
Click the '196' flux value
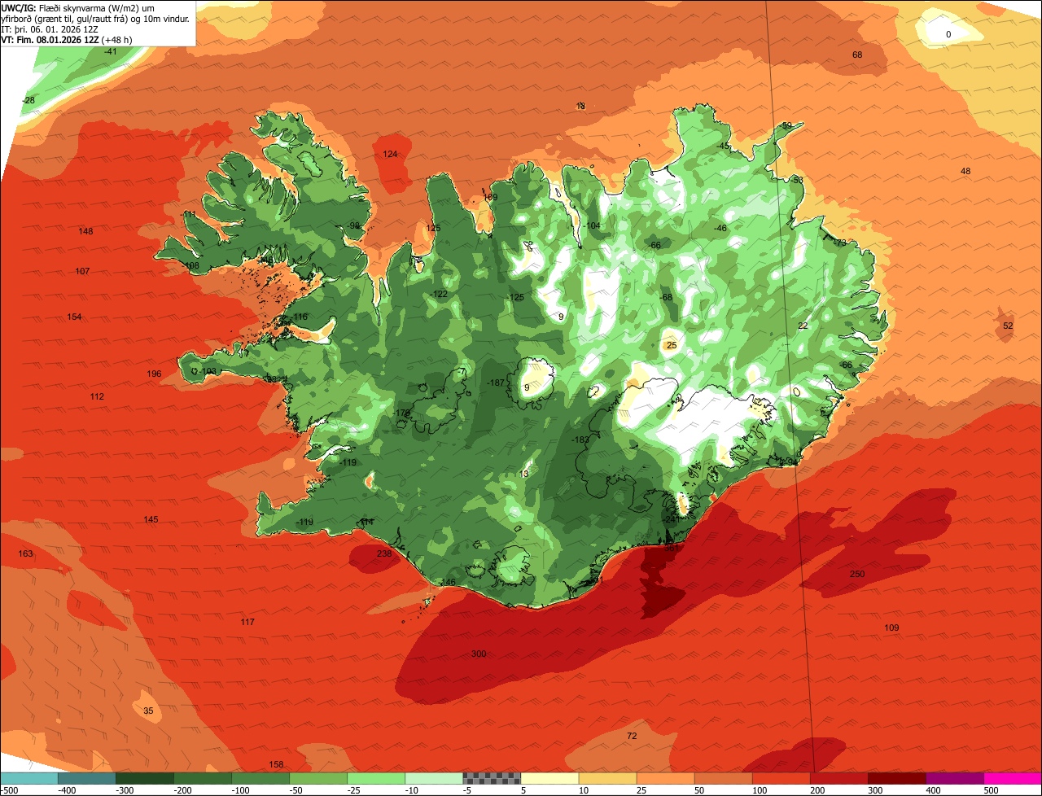click(x=154, y=374)
